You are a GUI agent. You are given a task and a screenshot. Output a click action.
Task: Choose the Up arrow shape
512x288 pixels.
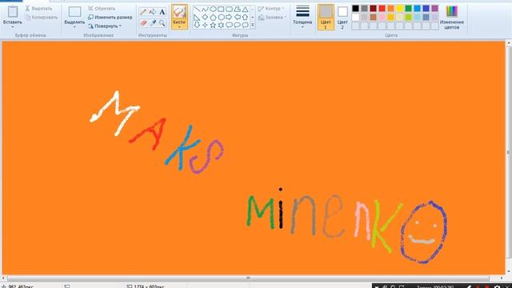[245, 17]
